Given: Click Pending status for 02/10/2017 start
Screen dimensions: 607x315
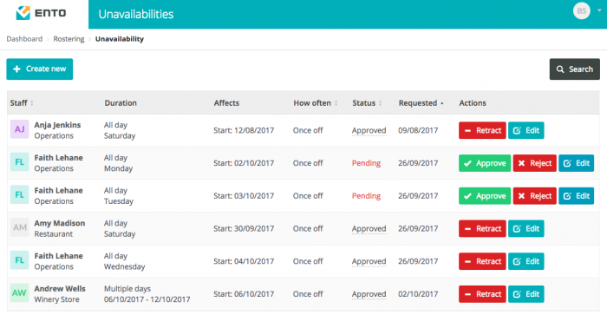Looking at the screenshot, I should [x=366, y=163].
